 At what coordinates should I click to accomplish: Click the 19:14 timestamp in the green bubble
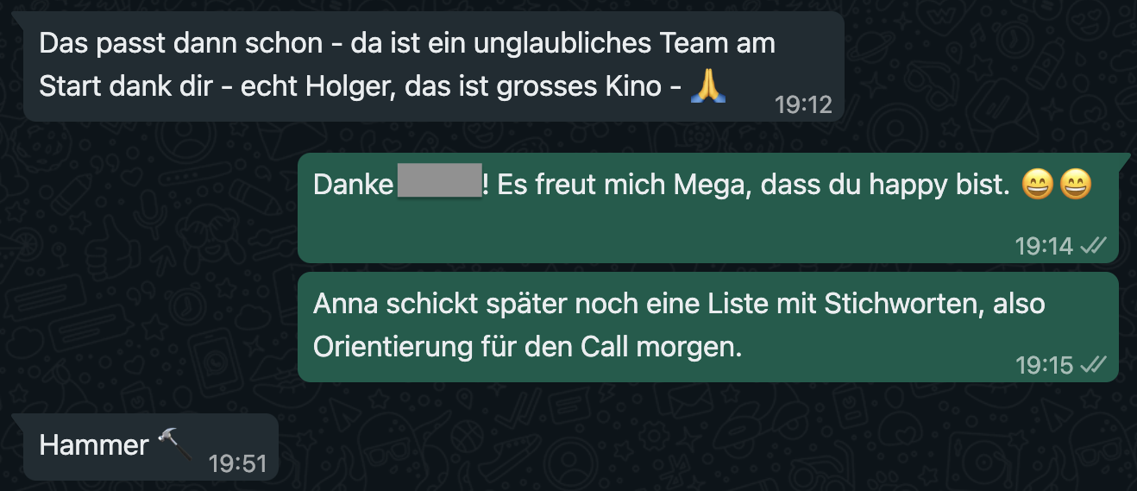click(1044, 246)
